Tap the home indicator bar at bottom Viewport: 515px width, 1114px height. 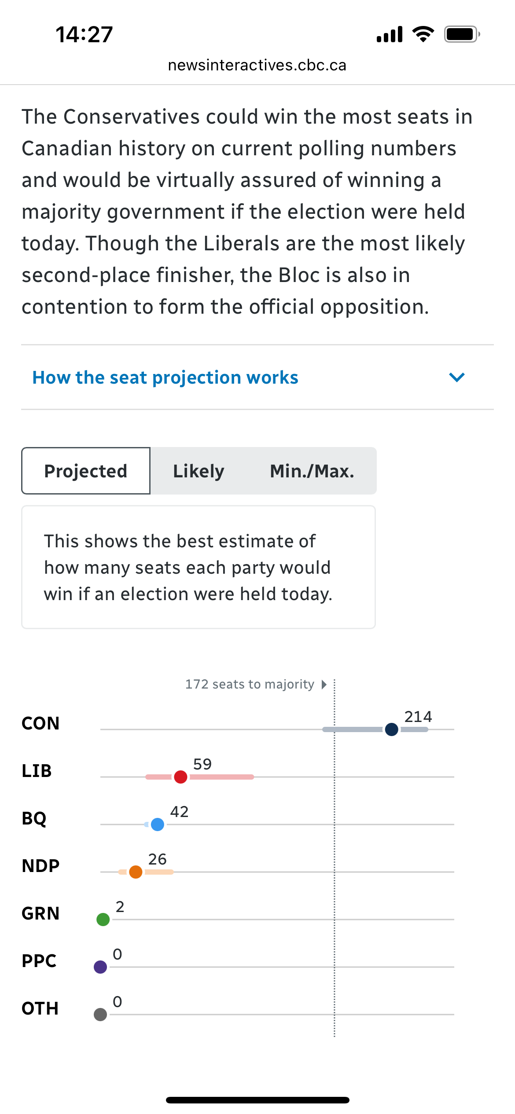pos(257,1100)
